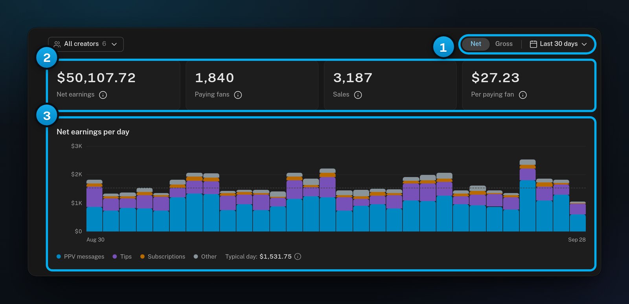Click the blue PPV messages legend dot
Screen dimensions: 629x304
coord(59,256)
